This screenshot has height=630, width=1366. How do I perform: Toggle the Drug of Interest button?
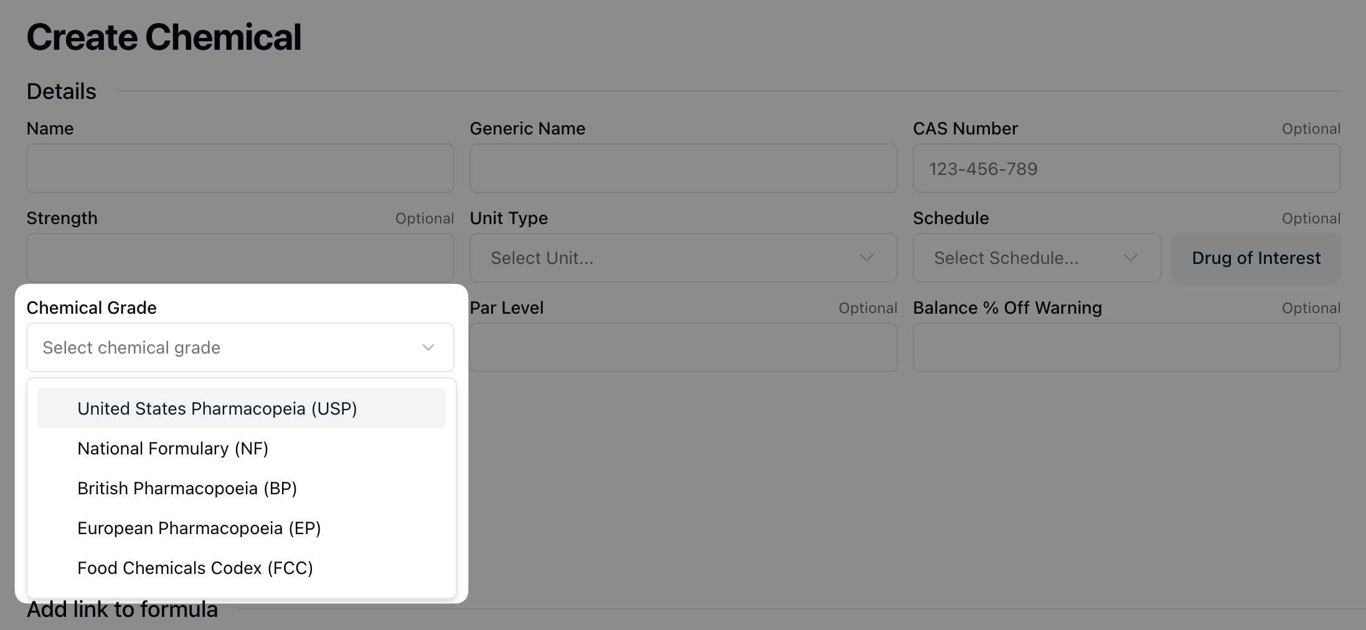(x=1256, y=258)
